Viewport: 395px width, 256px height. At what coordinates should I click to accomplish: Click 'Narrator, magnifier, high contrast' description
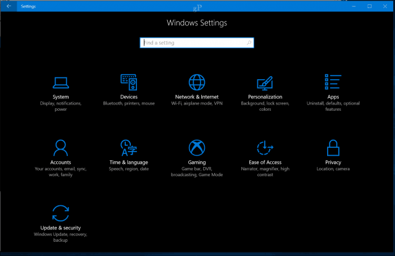[265, 172]
